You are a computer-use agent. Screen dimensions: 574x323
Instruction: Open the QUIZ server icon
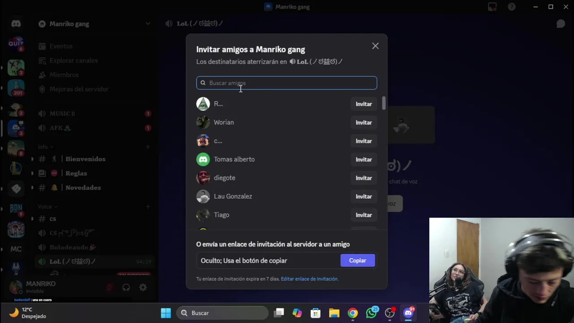click(x=16, y=44)
